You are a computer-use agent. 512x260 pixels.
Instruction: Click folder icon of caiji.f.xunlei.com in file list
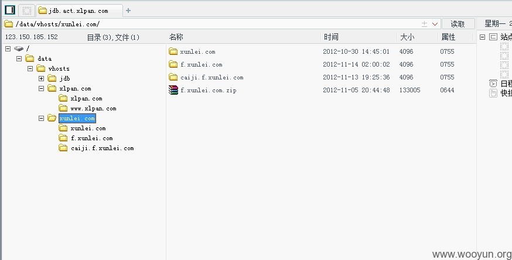[173, 77]
